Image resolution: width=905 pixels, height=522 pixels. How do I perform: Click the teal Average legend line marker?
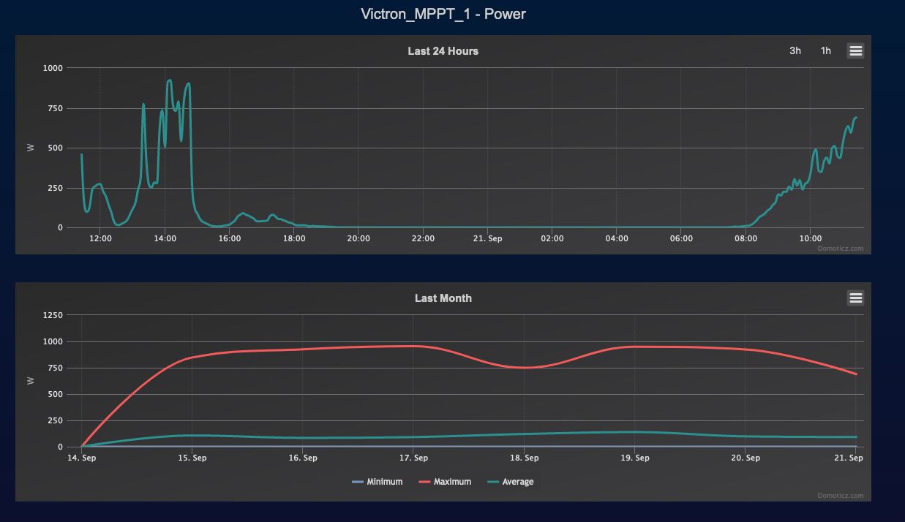click(x=493, y=482)
